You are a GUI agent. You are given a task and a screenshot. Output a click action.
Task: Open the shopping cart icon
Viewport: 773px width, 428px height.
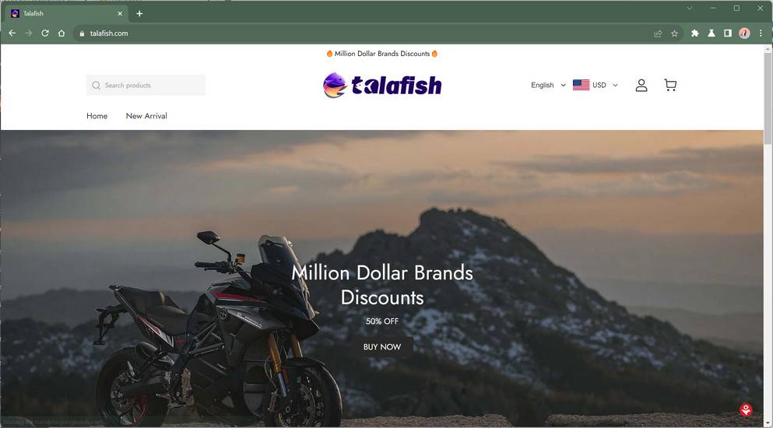(x=670, y=85)
